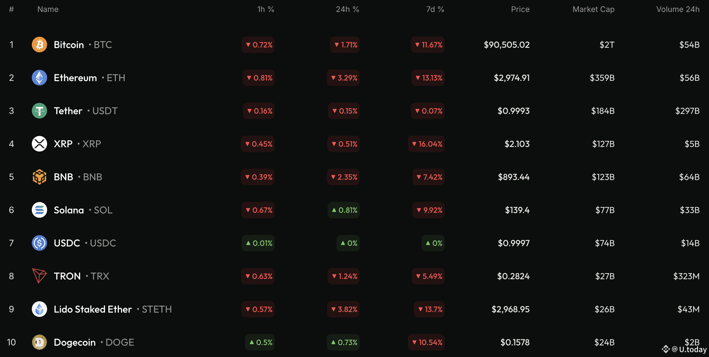Viewport: 709px width, 357px height.
Task: Sort by the Volume 24h header
Action: point(678,9)
